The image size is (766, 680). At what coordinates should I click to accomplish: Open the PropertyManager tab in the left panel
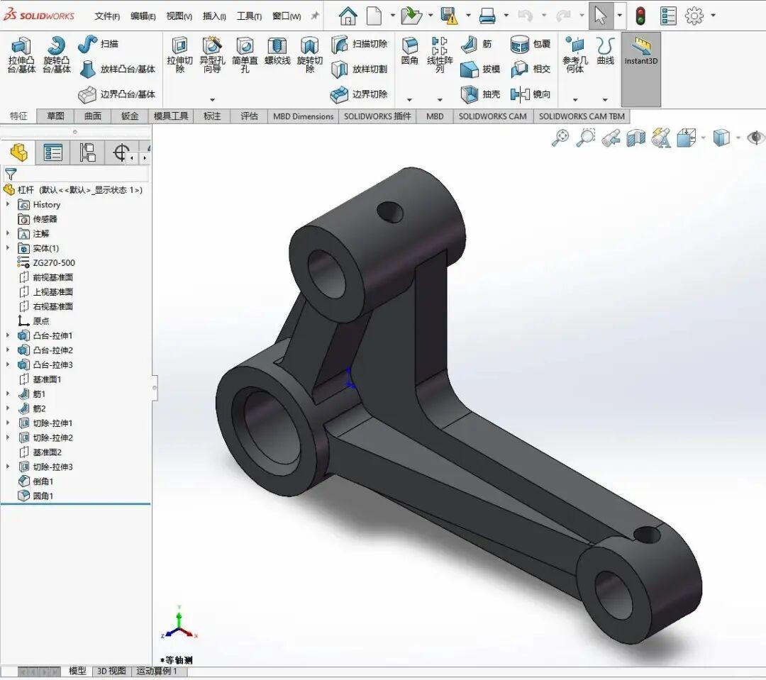(52, 152)
